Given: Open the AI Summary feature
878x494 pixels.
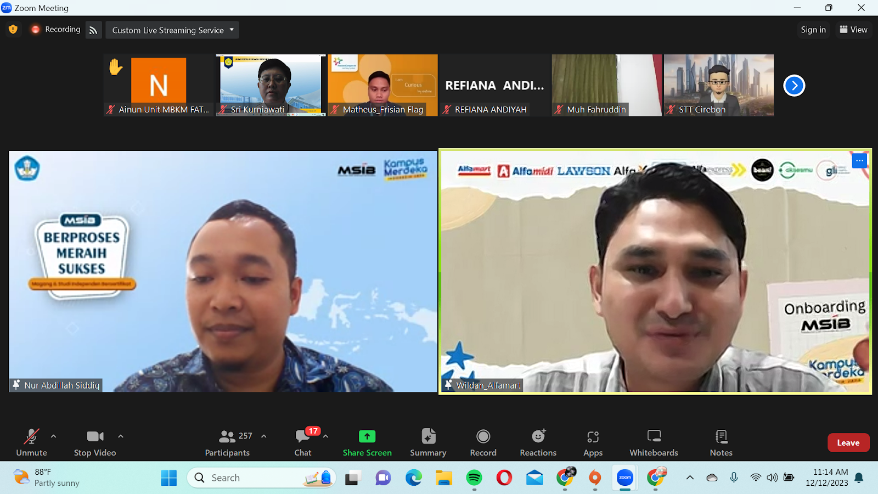Looking at the screenshot, I should click(428, 443).
